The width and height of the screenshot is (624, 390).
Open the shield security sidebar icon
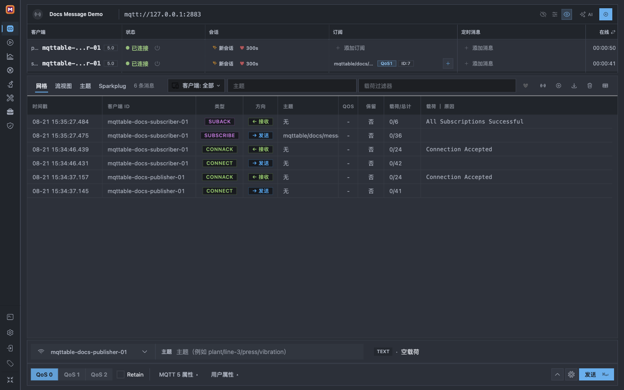click(10, 126)
